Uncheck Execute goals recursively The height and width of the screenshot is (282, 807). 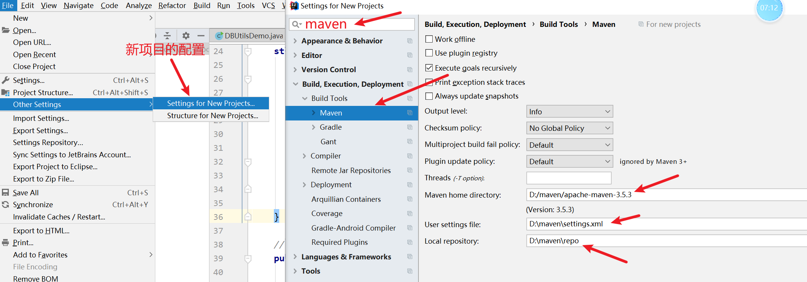click(x=429, y=68)
